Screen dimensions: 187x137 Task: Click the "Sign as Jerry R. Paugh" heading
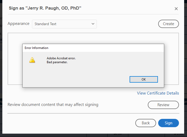coord(45,8)
